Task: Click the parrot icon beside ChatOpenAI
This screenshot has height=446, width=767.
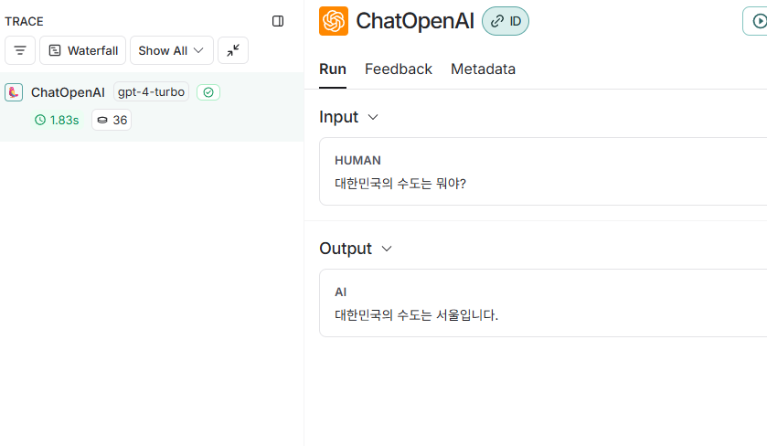Action: 14,92
